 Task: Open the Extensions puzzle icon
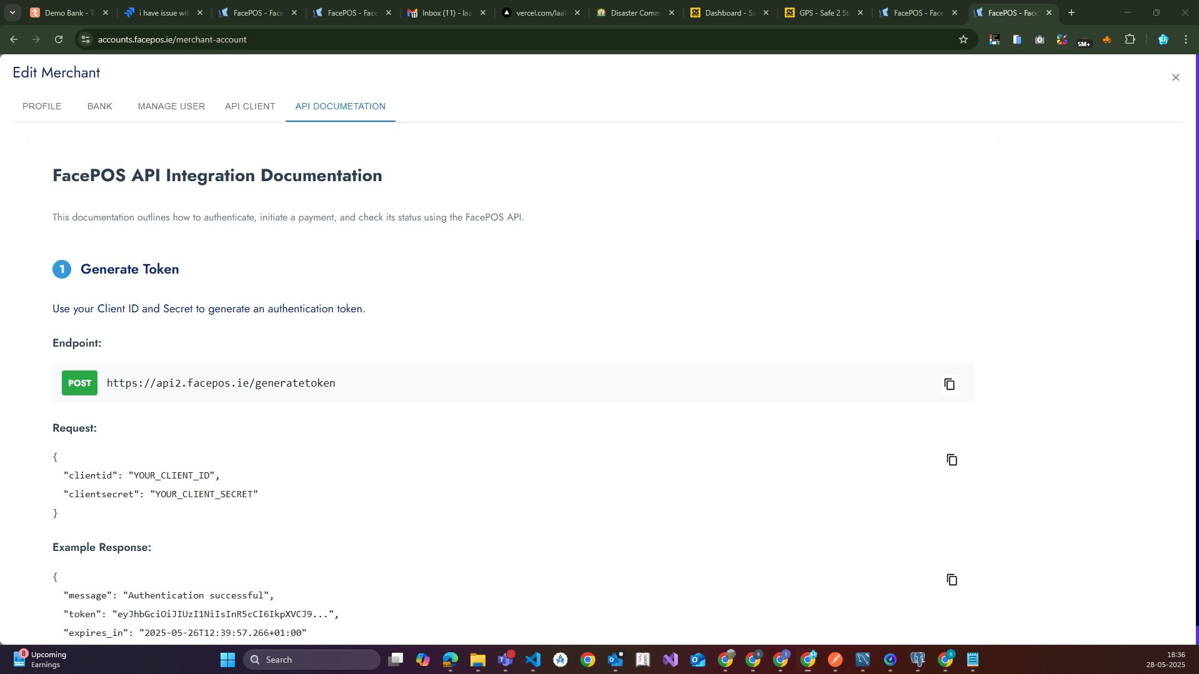click(x=1130, y=39)
